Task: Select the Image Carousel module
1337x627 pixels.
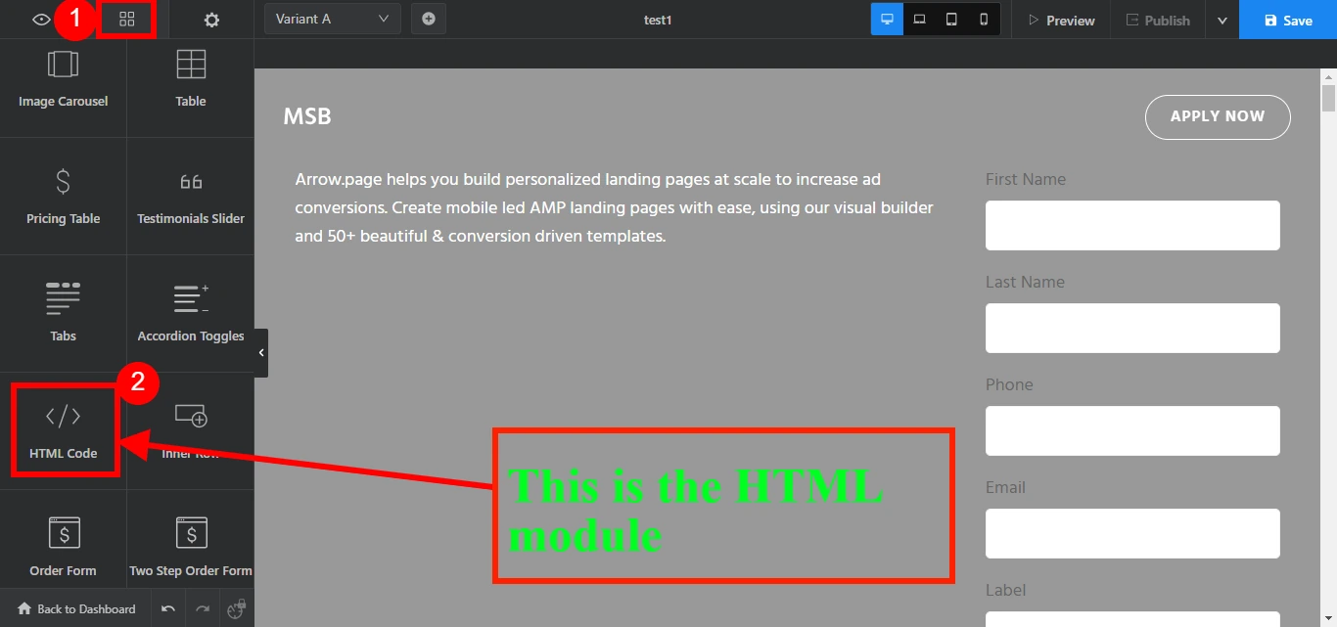Action: point(64,78)
